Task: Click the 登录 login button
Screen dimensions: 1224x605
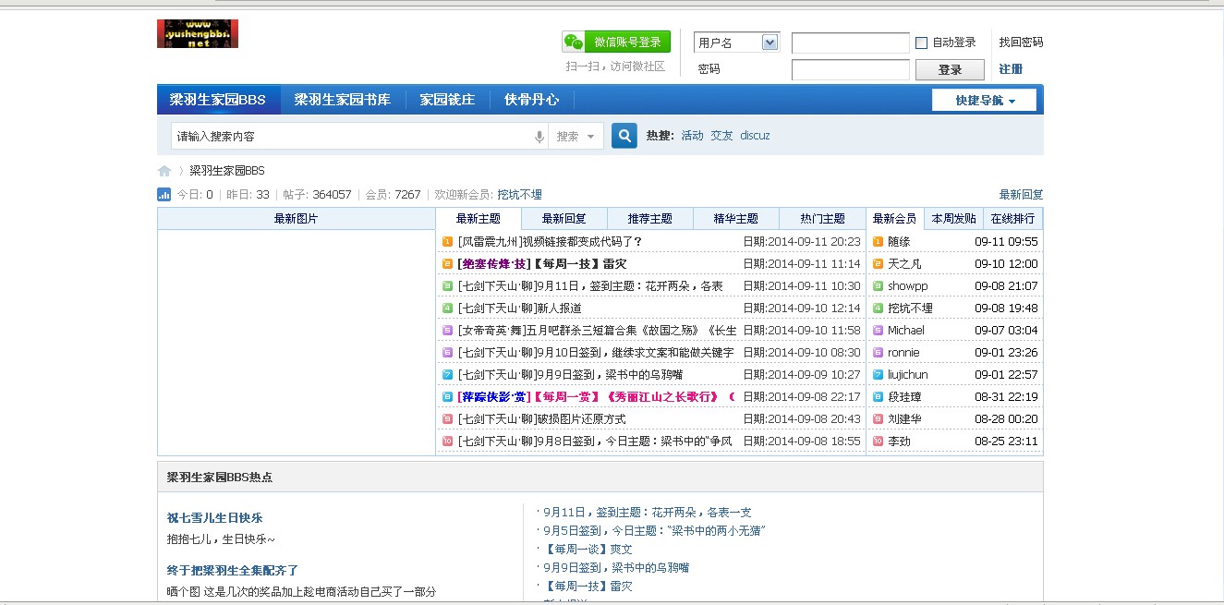Action: point(950,70)
